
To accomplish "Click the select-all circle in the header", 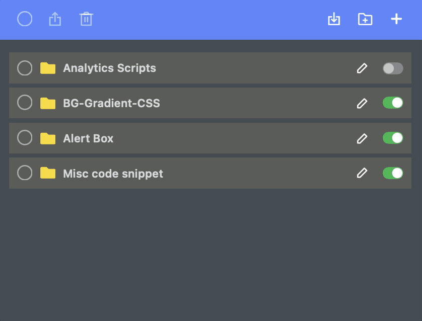I will tap(25, 19).
